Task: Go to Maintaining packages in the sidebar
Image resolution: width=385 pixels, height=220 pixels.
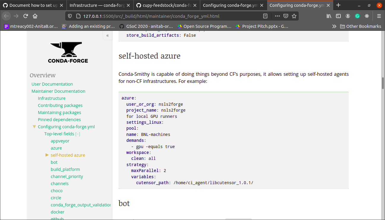Action: click(x=59, y=113)
